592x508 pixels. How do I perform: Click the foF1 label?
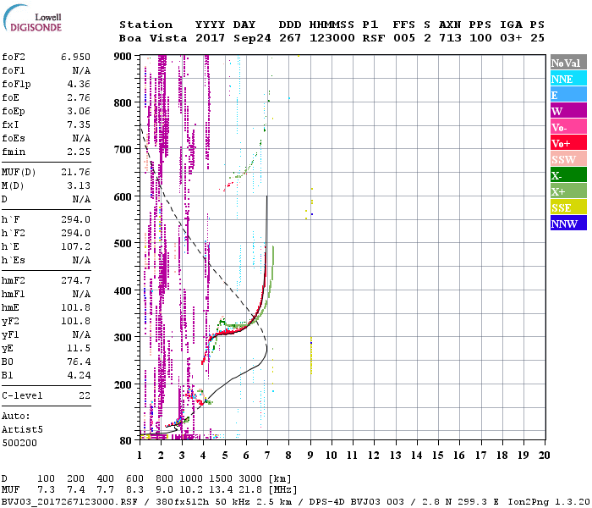coord(14,70)
